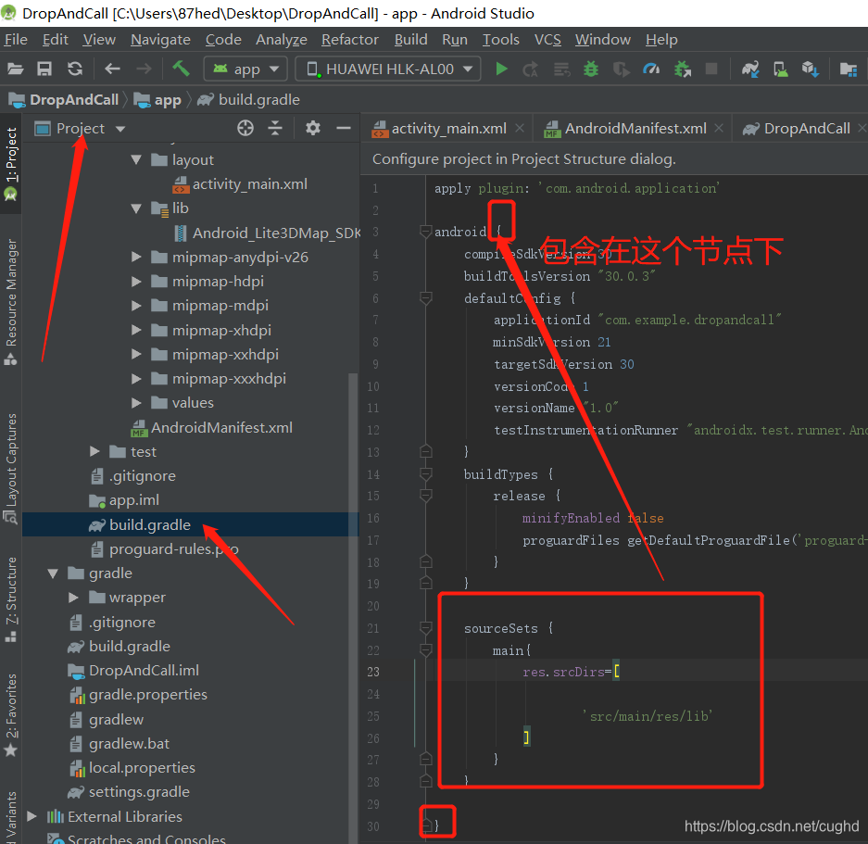Expand the values folder

(136, 403)
